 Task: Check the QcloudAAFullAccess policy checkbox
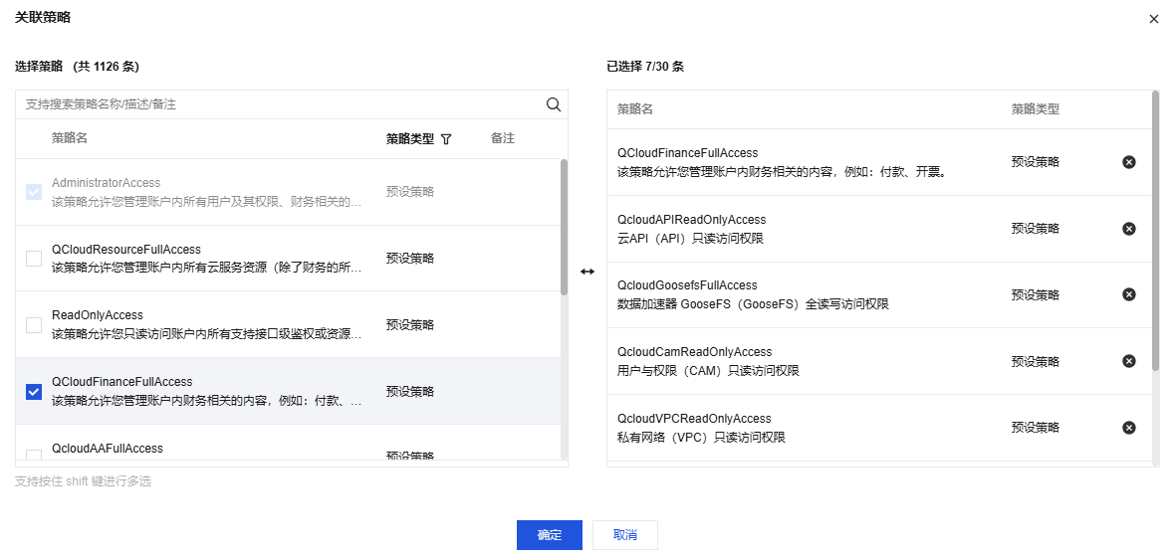(34, 455)
